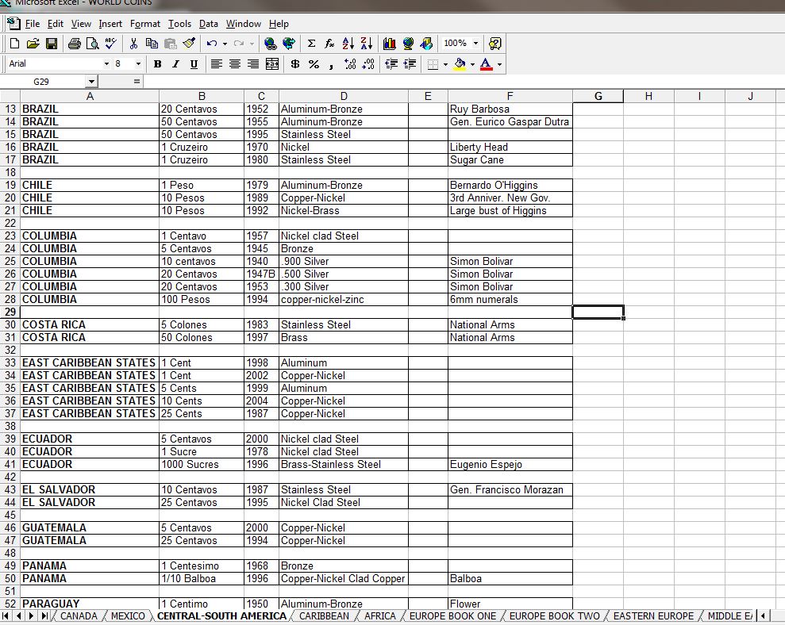Image resolution: width=785 pixels, height=625 pixels.
Task: Toggle Italic formatting
Action: pyautogui.click(x=175, y=64)
